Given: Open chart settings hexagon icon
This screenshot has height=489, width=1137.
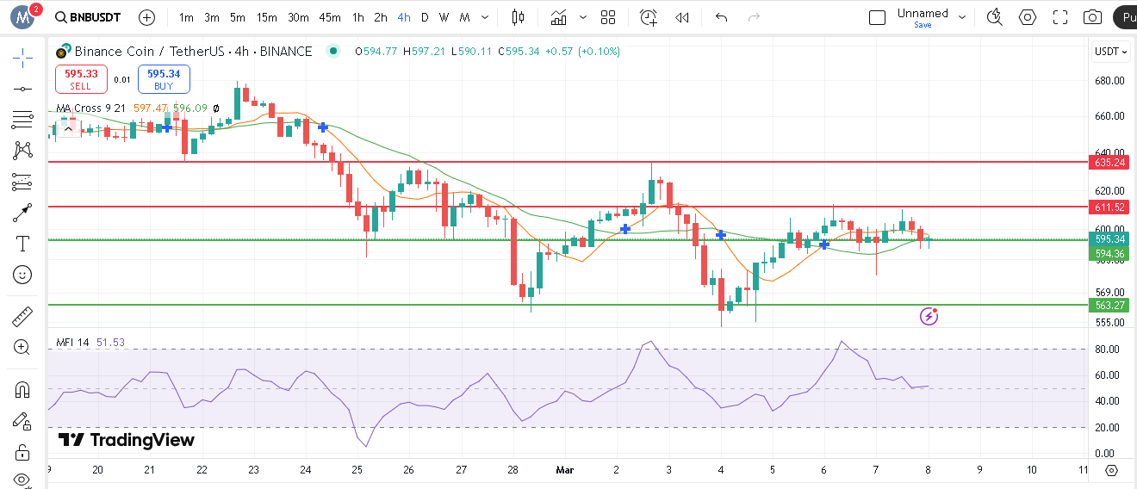Looking at the screenshot, I should point(1028,17).
